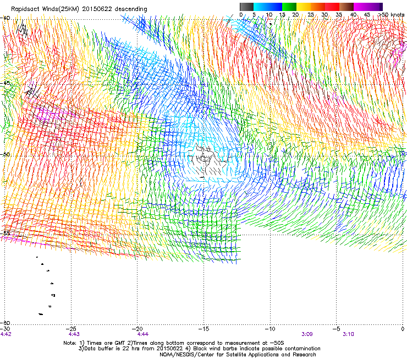Viewport: 407px width, 358px height.
Task: Click the yellow 20-25 knots legend swatch
Action: tap(304, 7)
